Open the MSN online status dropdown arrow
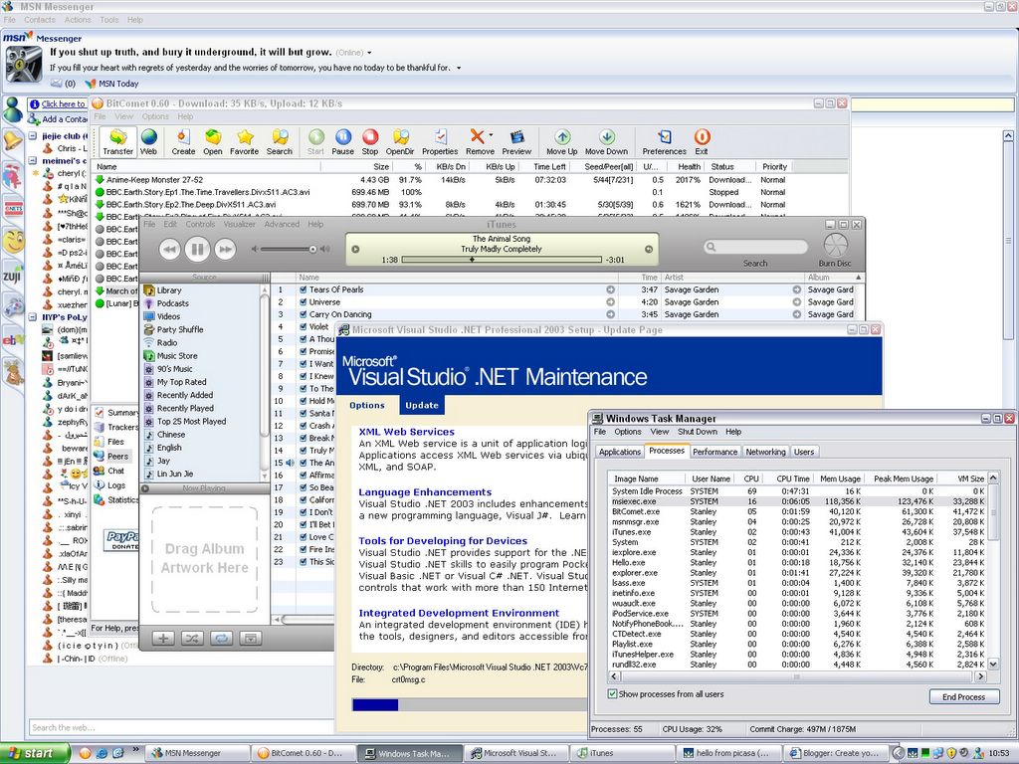The image size is (1019, 764). [x=370, y=53]
